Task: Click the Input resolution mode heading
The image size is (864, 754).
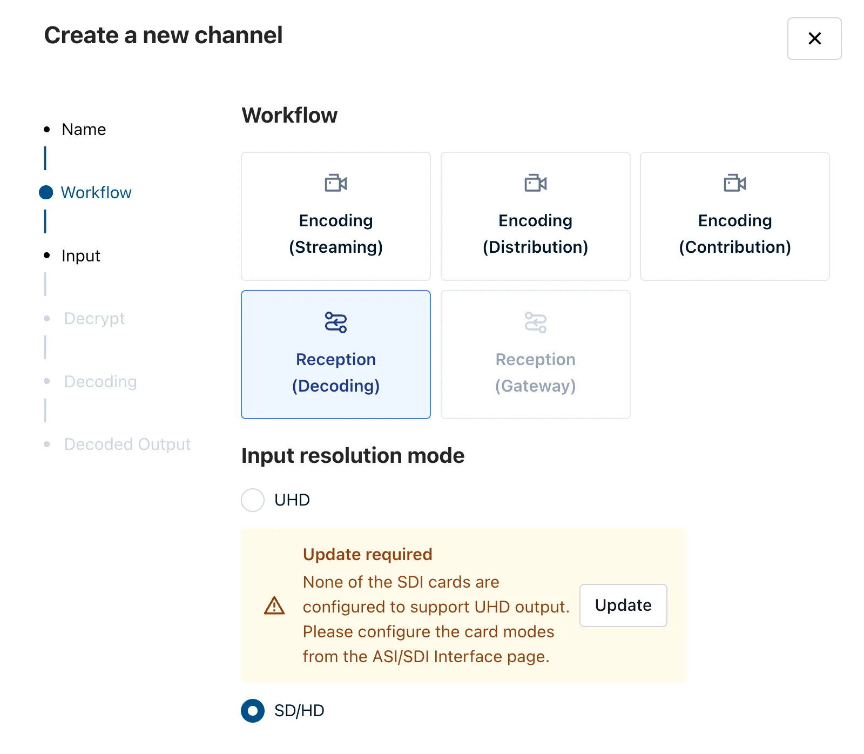Action: (353, 456)
